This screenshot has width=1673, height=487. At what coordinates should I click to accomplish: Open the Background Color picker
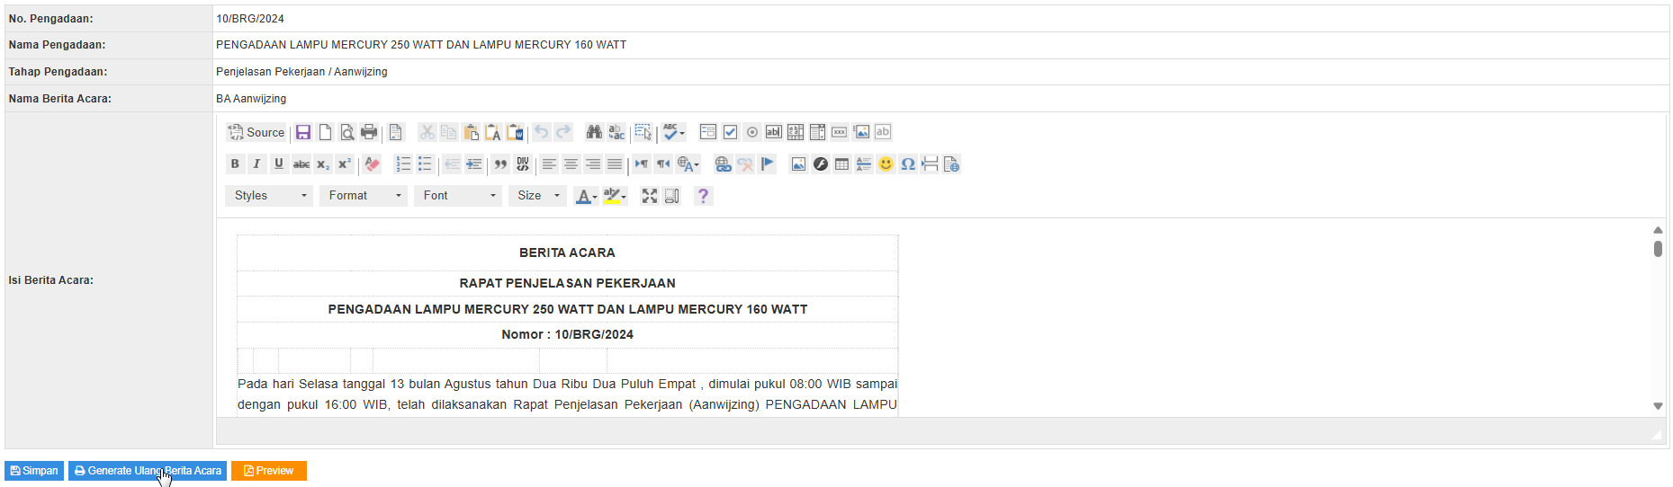point(615,195)
